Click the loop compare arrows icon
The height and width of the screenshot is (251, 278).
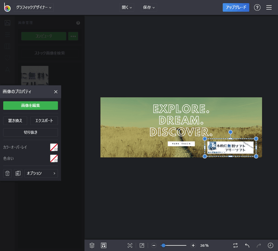click(x=235, y=246)
